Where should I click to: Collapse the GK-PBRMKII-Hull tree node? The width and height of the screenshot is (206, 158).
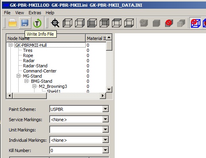[10, 45]
